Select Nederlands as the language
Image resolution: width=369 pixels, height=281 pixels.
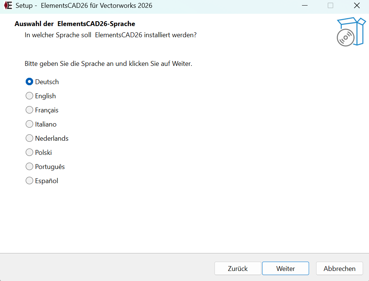point(29,138)
